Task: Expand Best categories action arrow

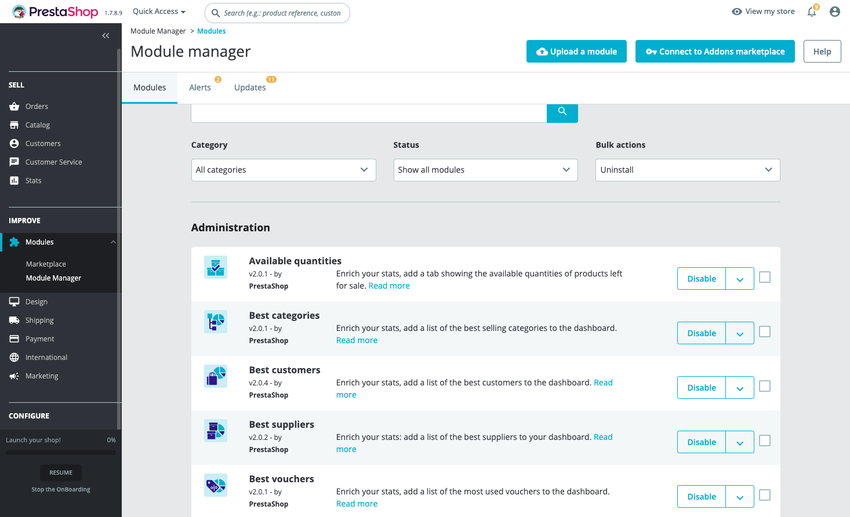Action: pos(740,333)
